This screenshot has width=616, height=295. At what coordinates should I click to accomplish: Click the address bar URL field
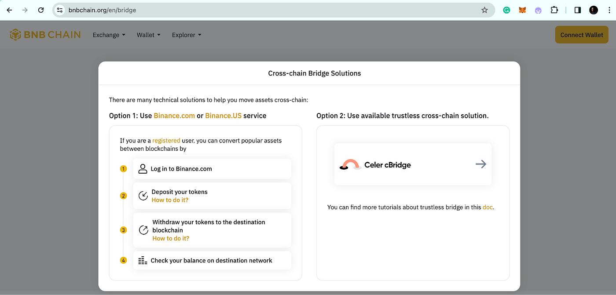(273, 10)
